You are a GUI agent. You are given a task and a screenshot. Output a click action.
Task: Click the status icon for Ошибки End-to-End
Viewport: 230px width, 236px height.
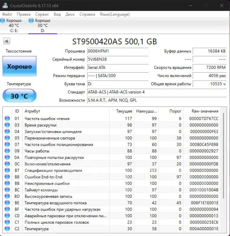(x=7, y=177)
